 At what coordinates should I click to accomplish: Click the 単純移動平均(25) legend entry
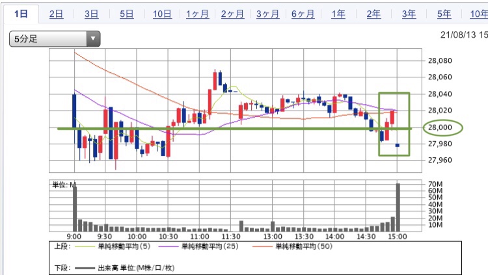pyautogui.click(x=210, y=246)
